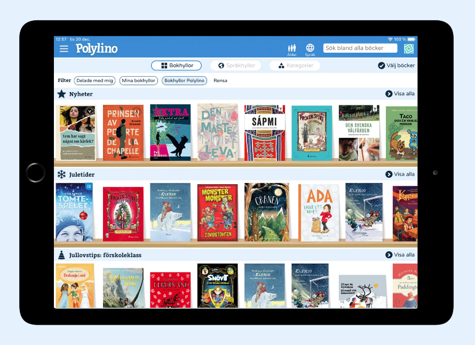Screen dimensions: 475x345
Task: Open the book 'Granen'
Action: [x=267, y=212]
